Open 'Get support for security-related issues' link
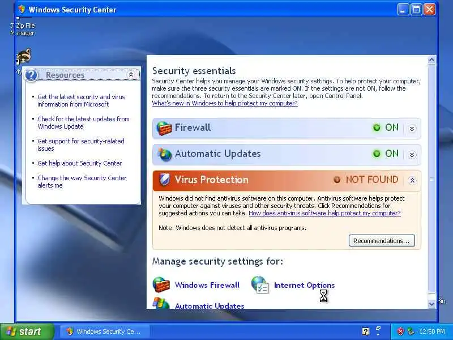 (x=81, y=145)
